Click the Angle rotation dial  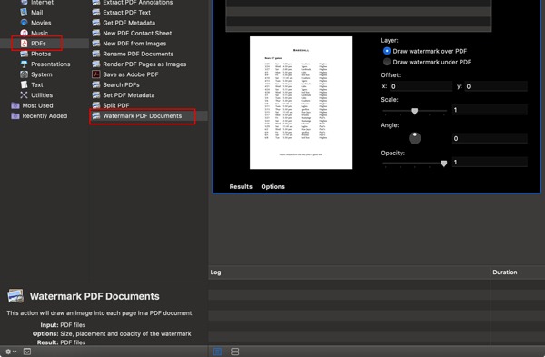pyautogui.click(x=415, y=138)
